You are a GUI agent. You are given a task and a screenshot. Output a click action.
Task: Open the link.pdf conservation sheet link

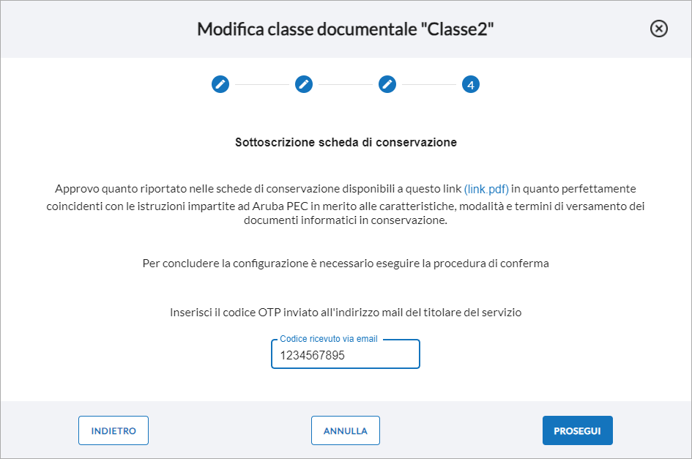click(486, 189)
